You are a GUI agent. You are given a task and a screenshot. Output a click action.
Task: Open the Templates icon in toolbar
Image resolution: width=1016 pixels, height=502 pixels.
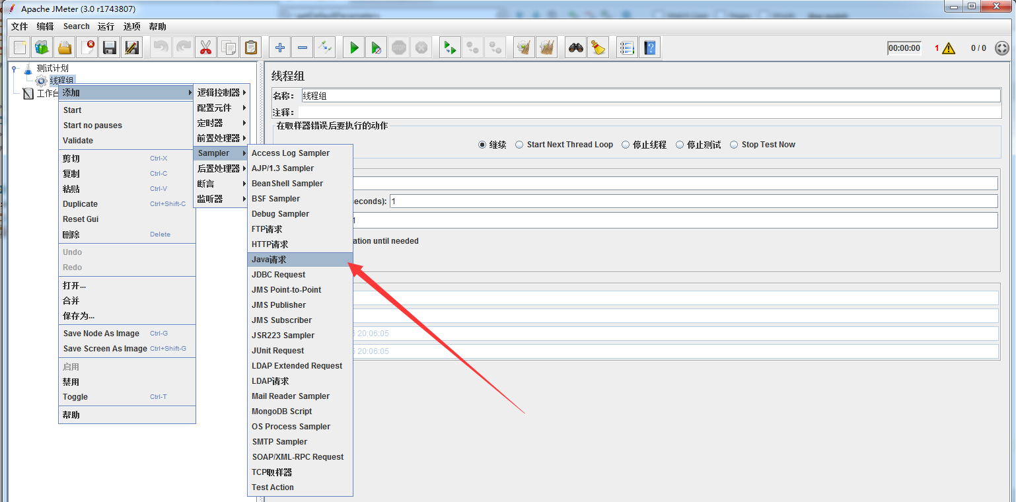42,48
